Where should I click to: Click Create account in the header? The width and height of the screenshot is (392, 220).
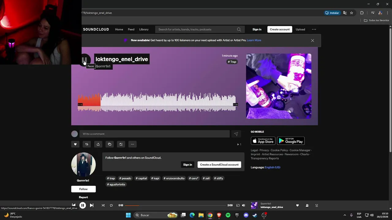point(280,29)
